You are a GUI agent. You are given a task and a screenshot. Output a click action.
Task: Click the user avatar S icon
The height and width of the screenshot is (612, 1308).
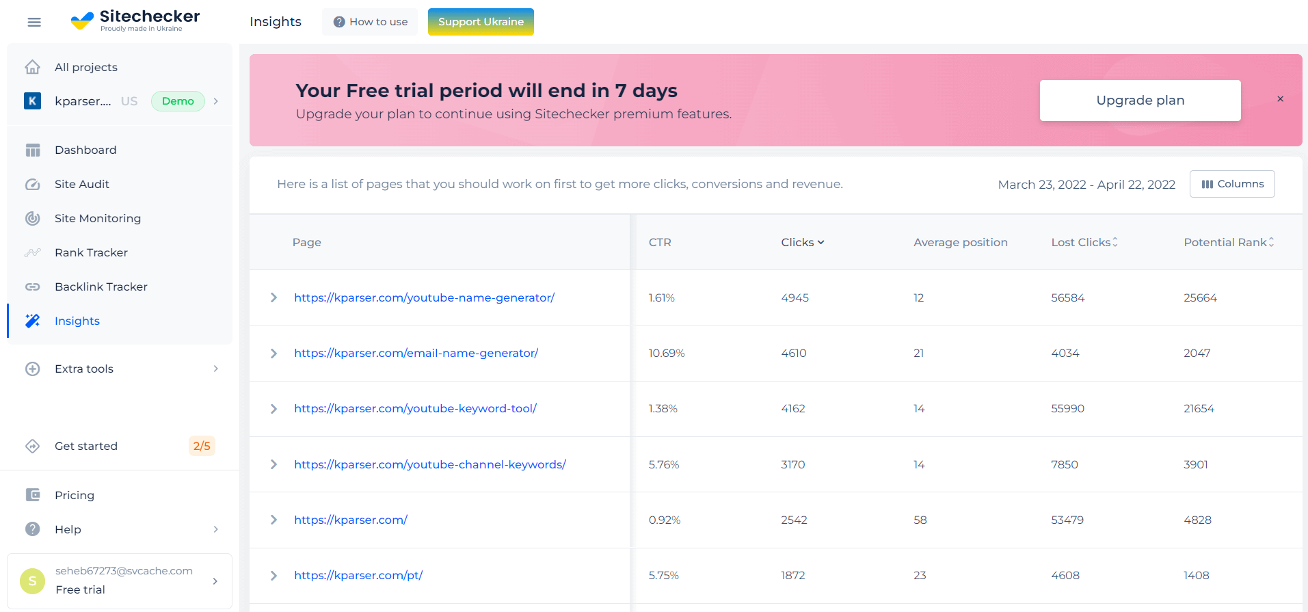click(x=32, y=581)
